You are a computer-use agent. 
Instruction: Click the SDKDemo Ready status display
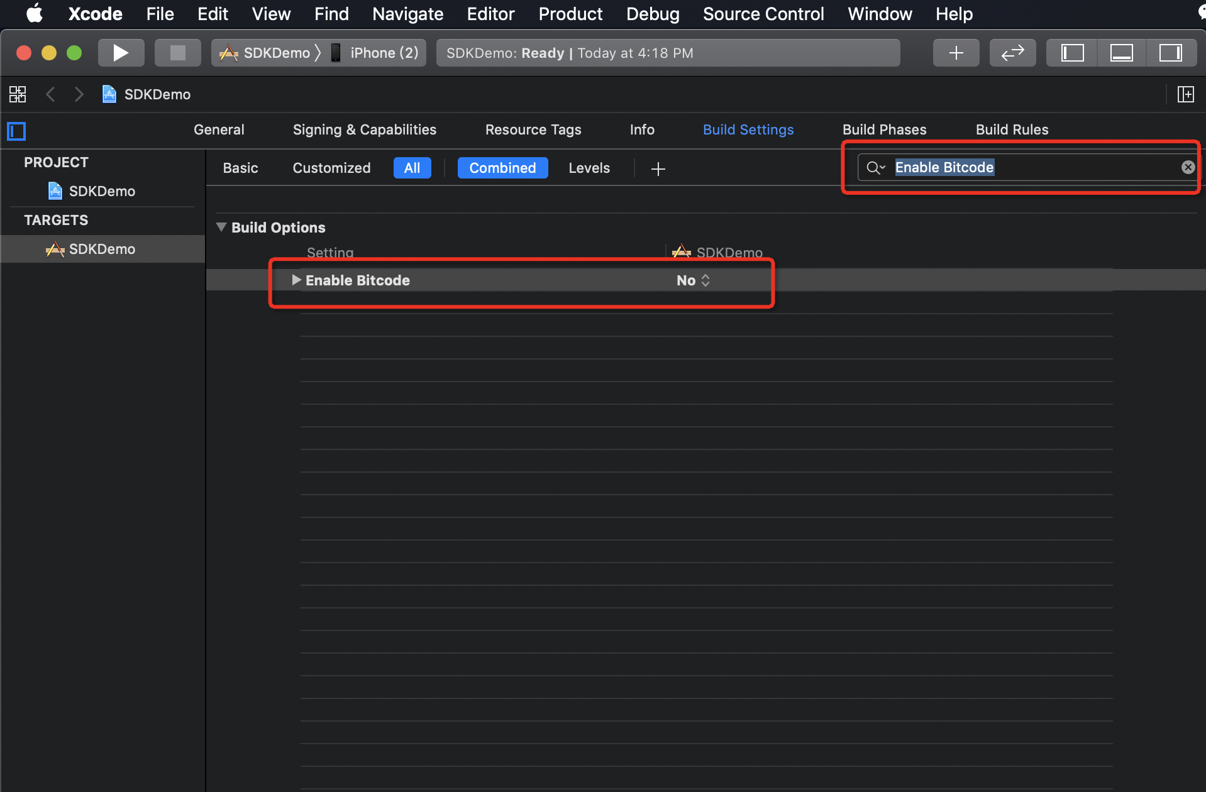[x=668, y=53]
